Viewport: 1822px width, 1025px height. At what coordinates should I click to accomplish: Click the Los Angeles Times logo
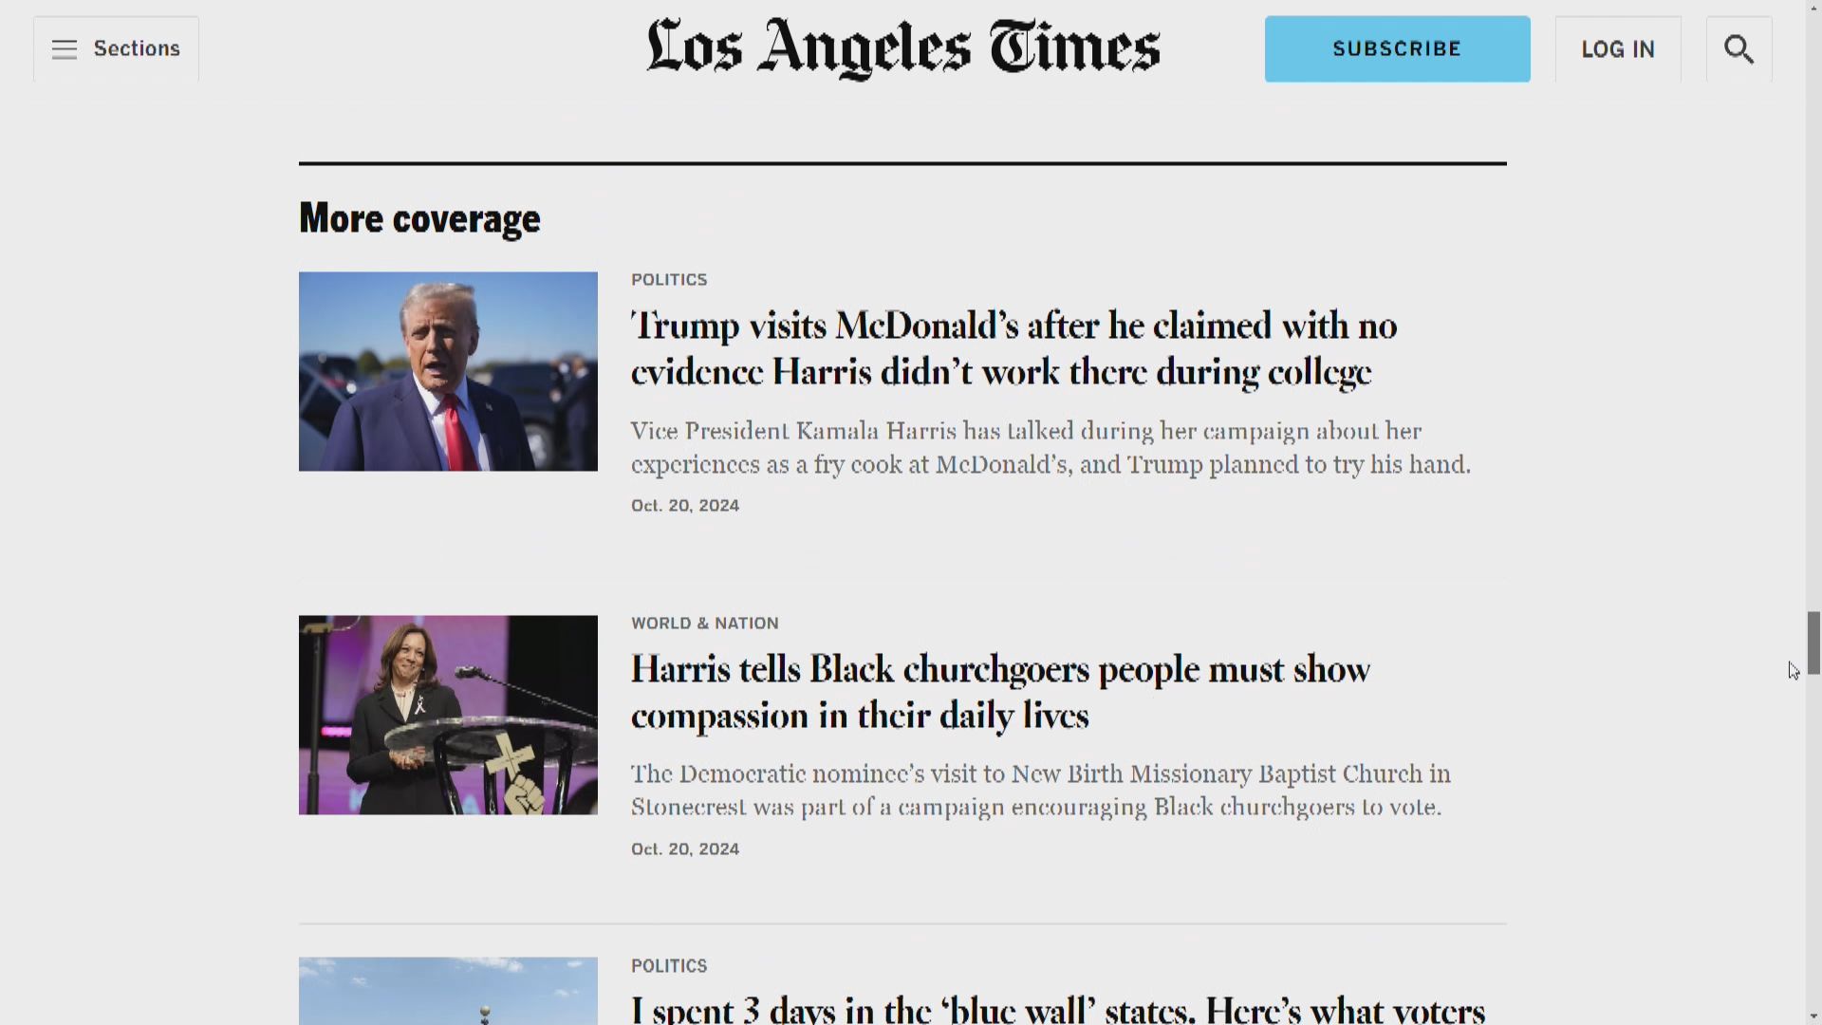(x=902, y=48)
